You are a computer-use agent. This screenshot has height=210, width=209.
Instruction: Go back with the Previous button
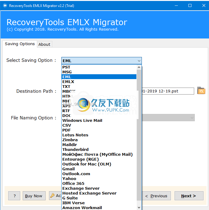[156, 196]
